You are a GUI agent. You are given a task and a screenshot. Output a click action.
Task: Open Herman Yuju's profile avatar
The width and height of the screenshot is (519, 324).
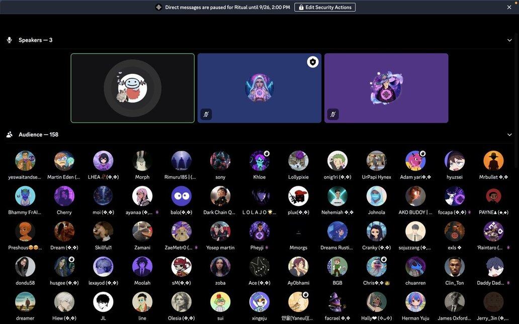[x=415, y=302]
